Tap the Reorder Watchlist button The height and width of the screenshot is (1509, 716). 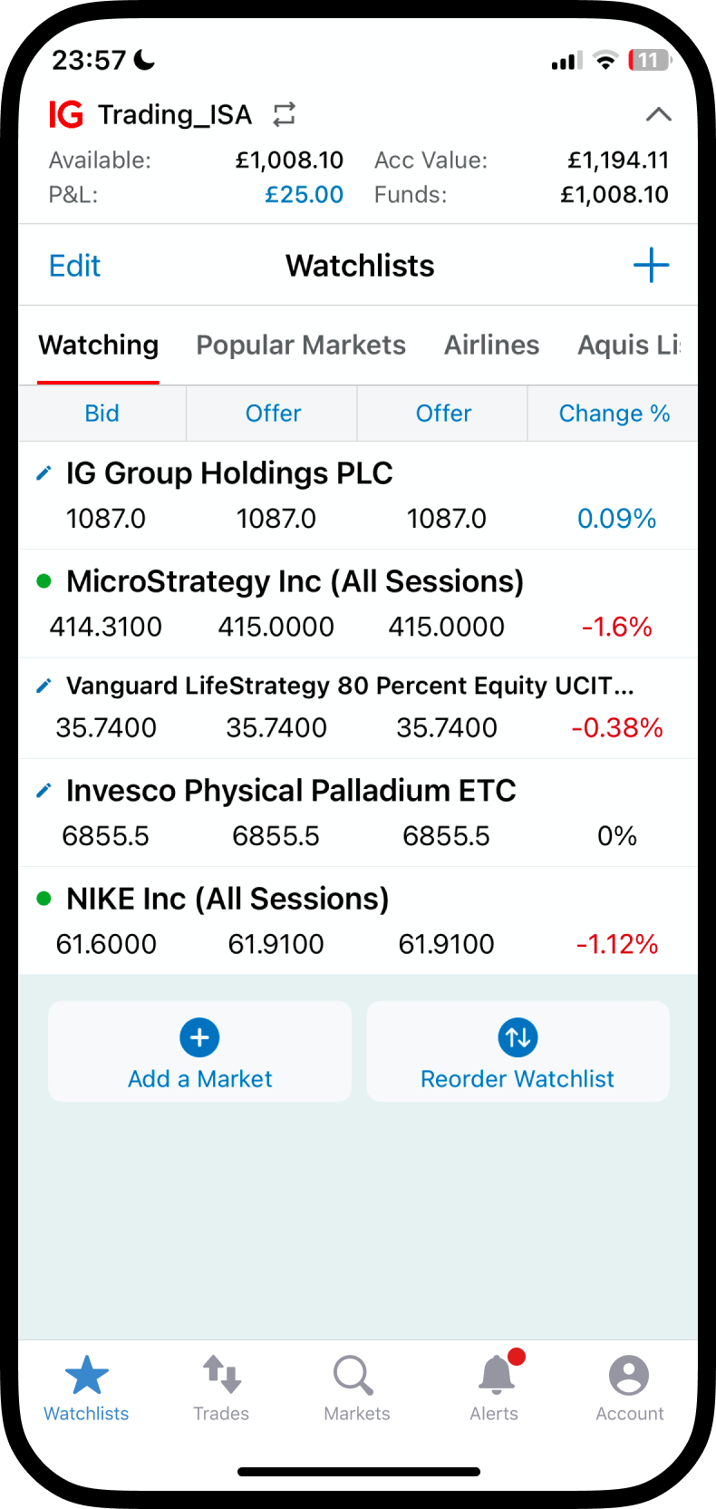(518, 1051)
